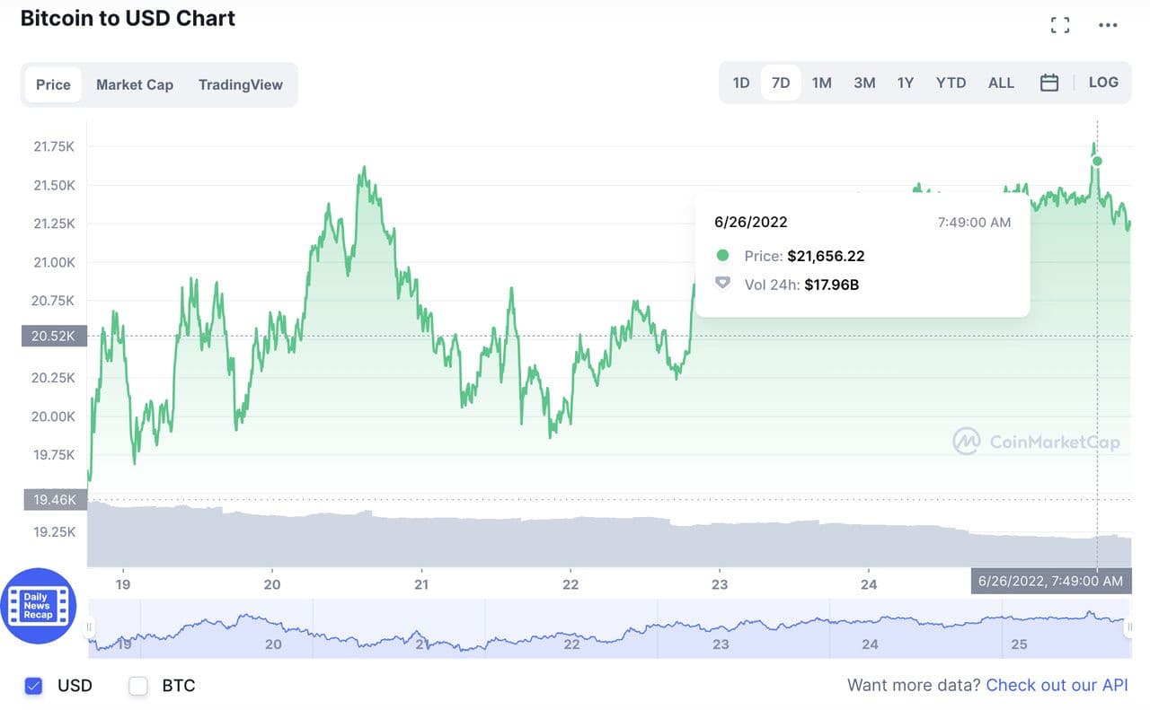Click the CoinMarketCap watermark logo
This screenshot has height=710, width=1150.
pyautogui.click(x=1036, y=442)
